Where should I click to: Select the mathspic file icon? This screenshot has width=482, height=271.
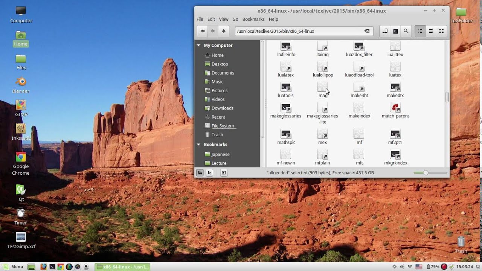click(x=286, y=134)
